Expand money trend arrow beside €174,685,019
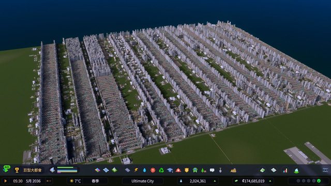Image resolution: width=331 pixels, height=186 pixels. (x=270, y=181)
